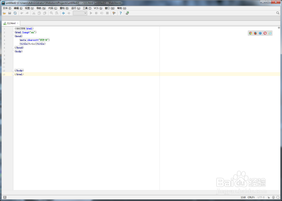Viewport: 282px width, 201px height.
Task: Toggle the inspections widget above the scrollbar
Action: coord(279,28)
